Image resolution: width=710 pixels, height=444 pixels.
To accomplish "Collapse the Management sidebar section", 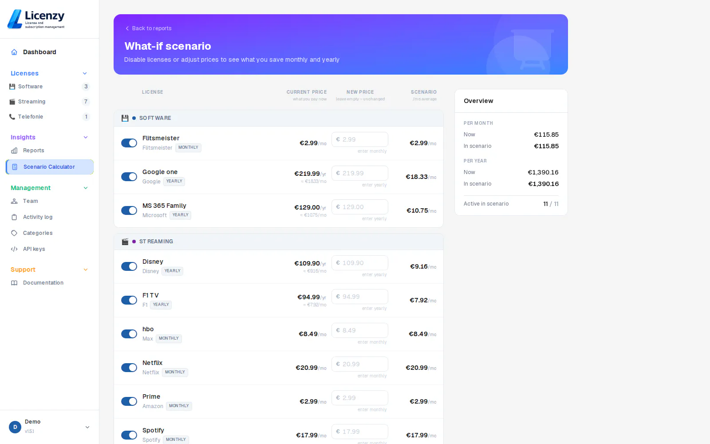I will (x=86, y=188).
